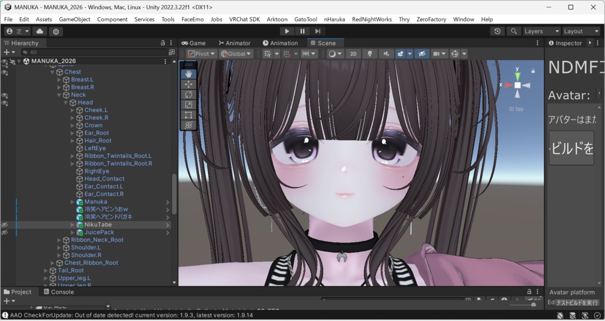
Task: Open the Package/version control hexagon icon
Action: click(x=56, y=31)
